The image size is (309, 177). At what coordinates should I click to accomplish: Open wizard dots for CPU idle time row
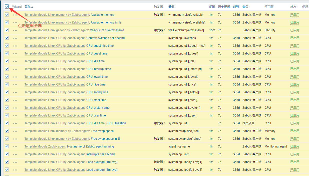click(x=15, y=61)
